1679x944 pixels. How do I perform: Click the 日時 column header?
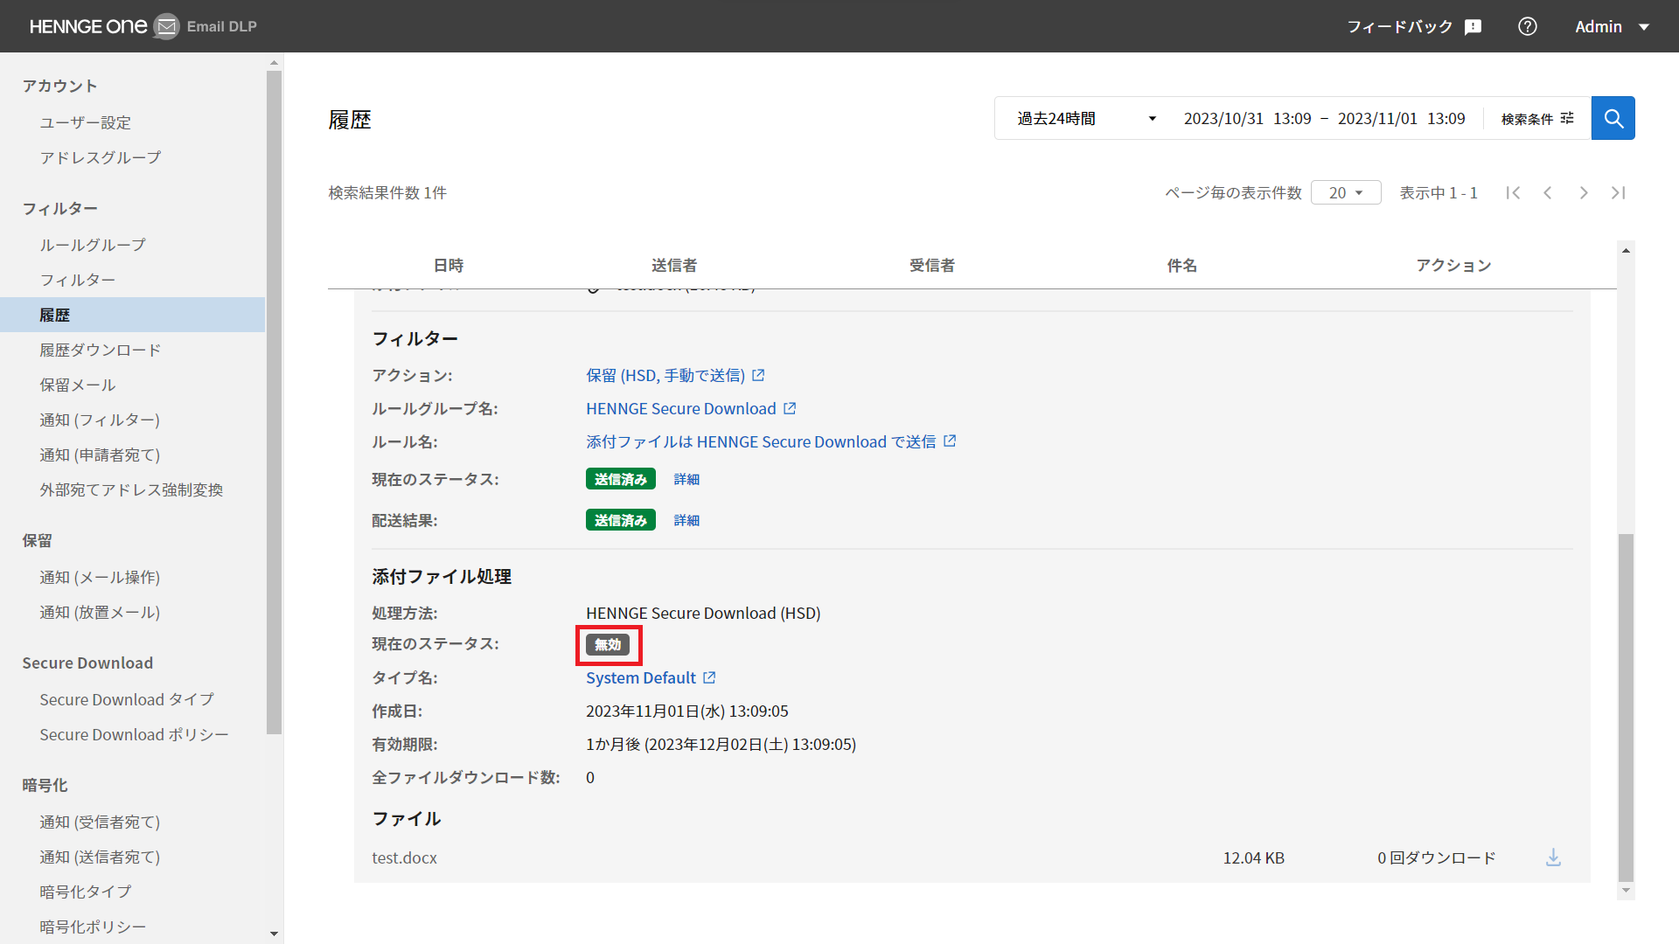click(x=449, y=265)
